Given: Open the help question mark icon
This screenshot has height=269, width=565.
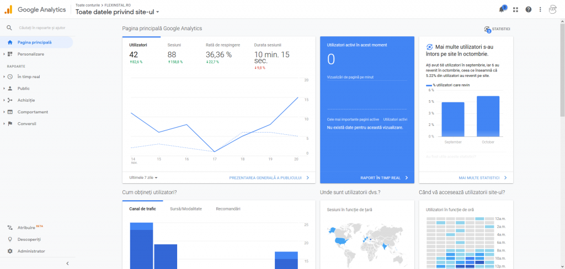Looking at the screenshot, I should (x=528, y=10).
